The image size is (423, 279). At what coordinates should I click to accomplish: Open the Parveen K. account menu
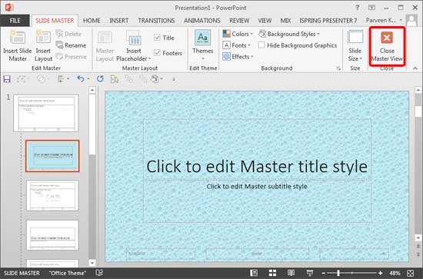(x=384, y=20)
